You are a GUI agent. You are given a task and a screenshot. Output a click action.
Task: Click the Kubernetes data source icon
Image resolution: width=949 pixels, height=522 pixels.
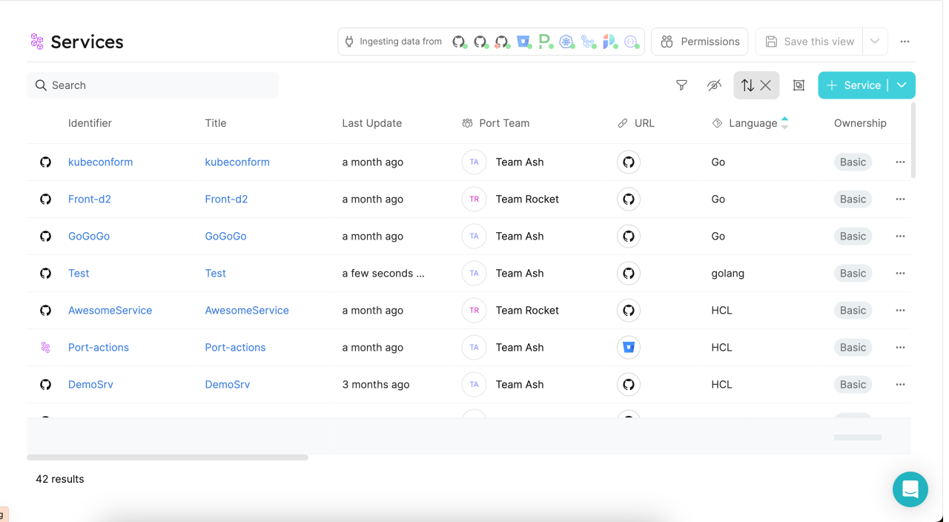tap(566, 42)
